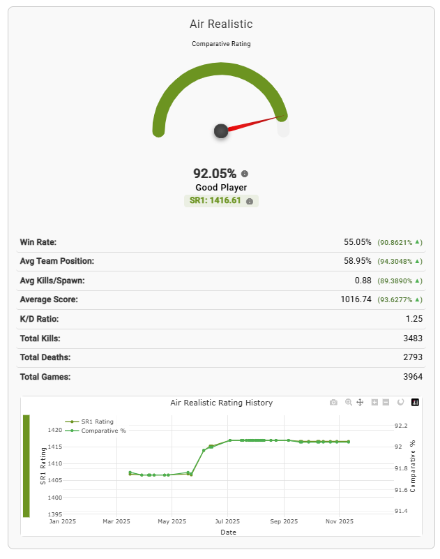Click the up arrow in Average Score row
This screenshot has height=559, width=440.
(x=418, y=300)
